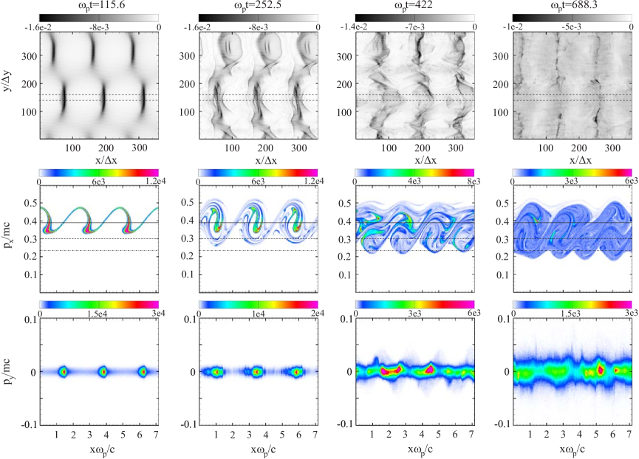Click colorbar value 3e4
This screenshot has height=459, width=639.
(158, 314)
